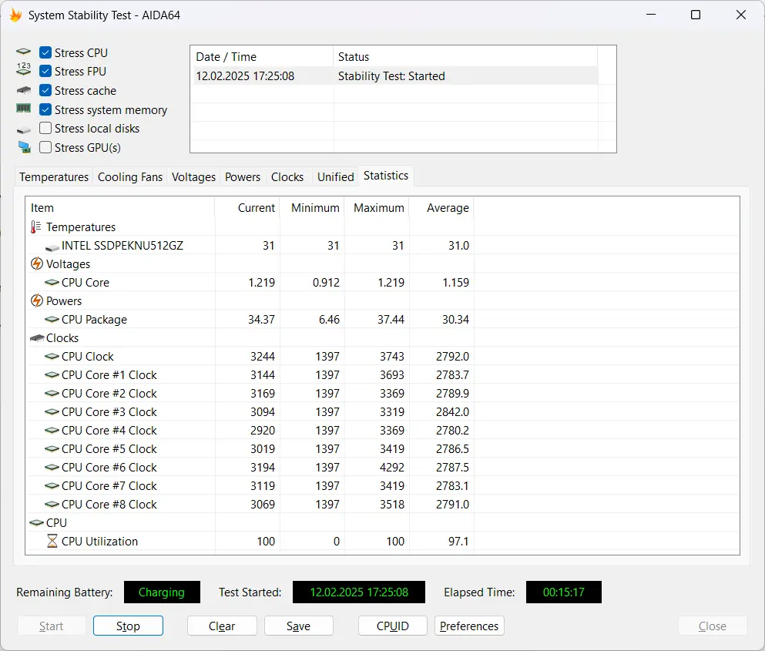Open the Cooling Fans tab
765x651 pixels.
pyautogui.click(x=129, y=176)
